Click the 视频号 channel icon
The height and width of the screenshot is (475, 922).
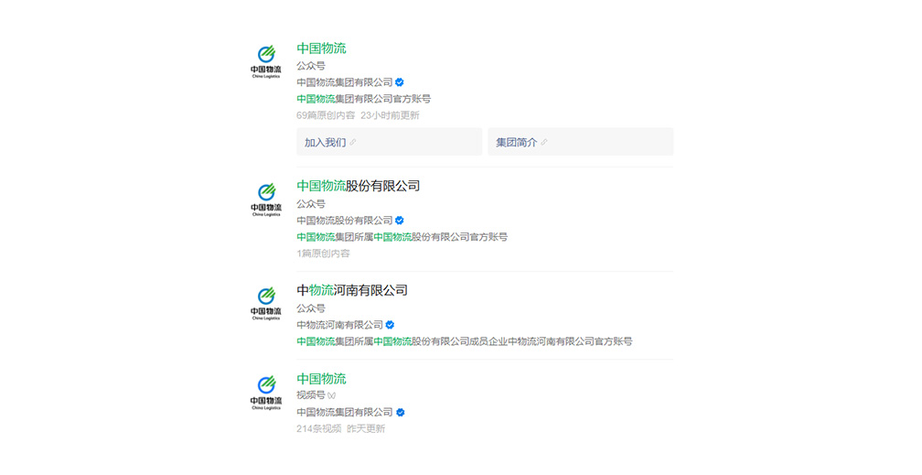click(332, 395)
